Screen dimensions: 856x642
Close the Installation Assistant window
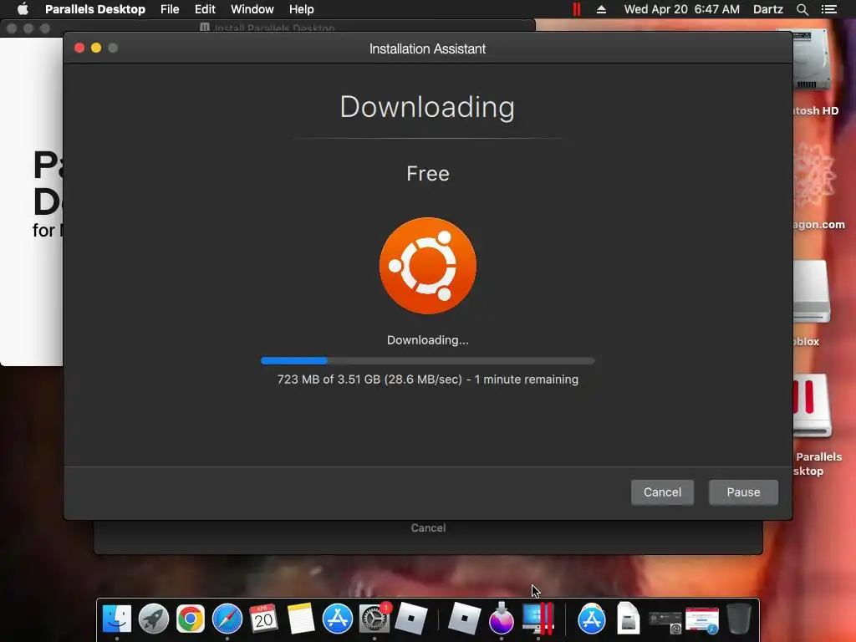(x=79, y=48)
